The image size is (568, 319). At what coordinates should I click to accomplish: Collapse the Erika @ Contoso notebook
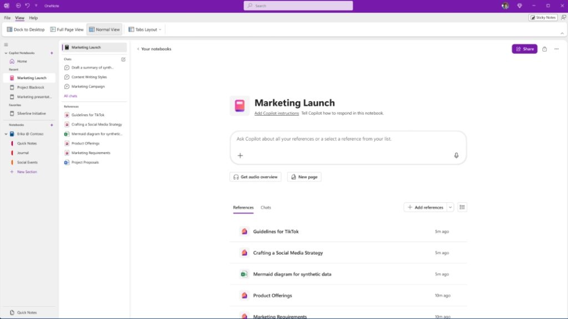(6, 134)
